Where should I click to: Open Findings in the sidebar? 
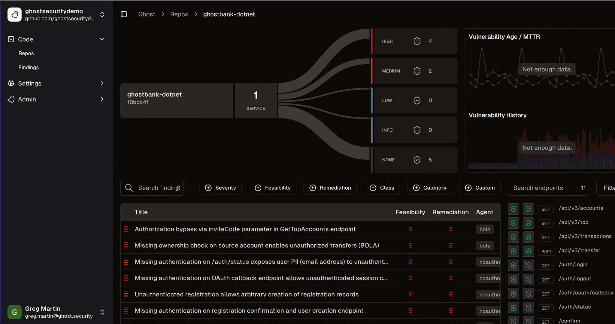[29, 67]
